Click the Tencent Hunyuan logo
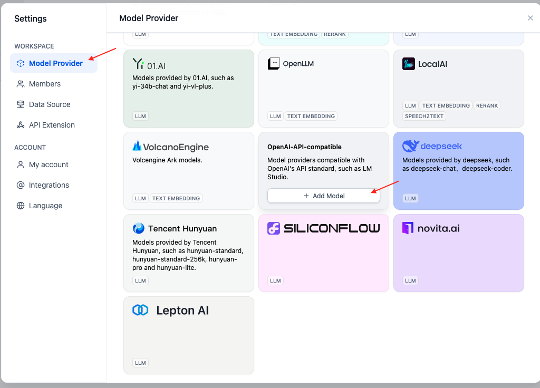This screenshot has height=388, width=540. 139,228
